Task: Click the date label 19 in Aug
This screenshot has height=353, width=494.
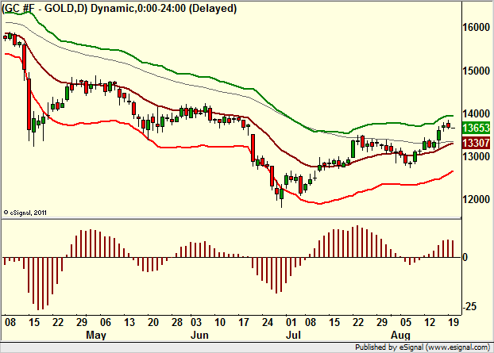Action: (453, 322)
